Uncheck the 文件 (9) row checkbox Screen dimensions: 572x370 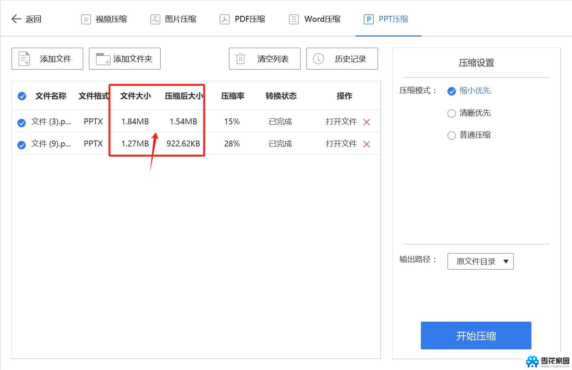22,145
